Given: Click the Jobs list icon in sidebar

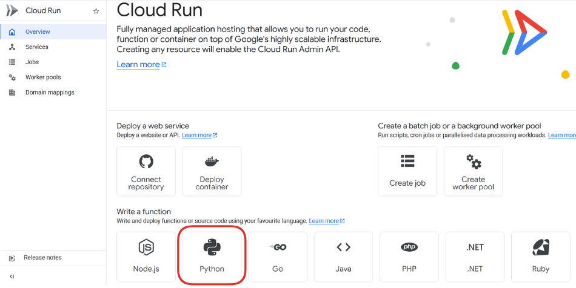Looking at the screenshot, I should click(x=12, y=62).
